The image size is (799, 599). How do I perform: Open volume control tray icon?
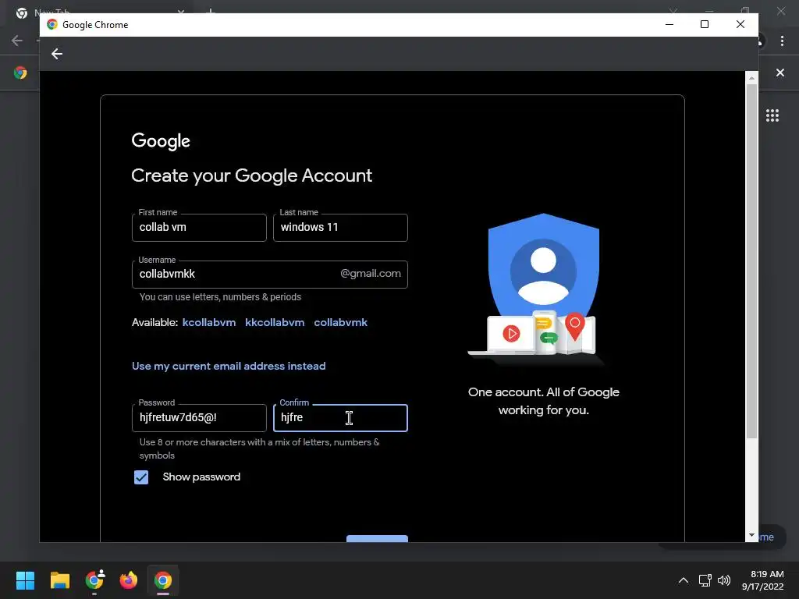point(723,580)
